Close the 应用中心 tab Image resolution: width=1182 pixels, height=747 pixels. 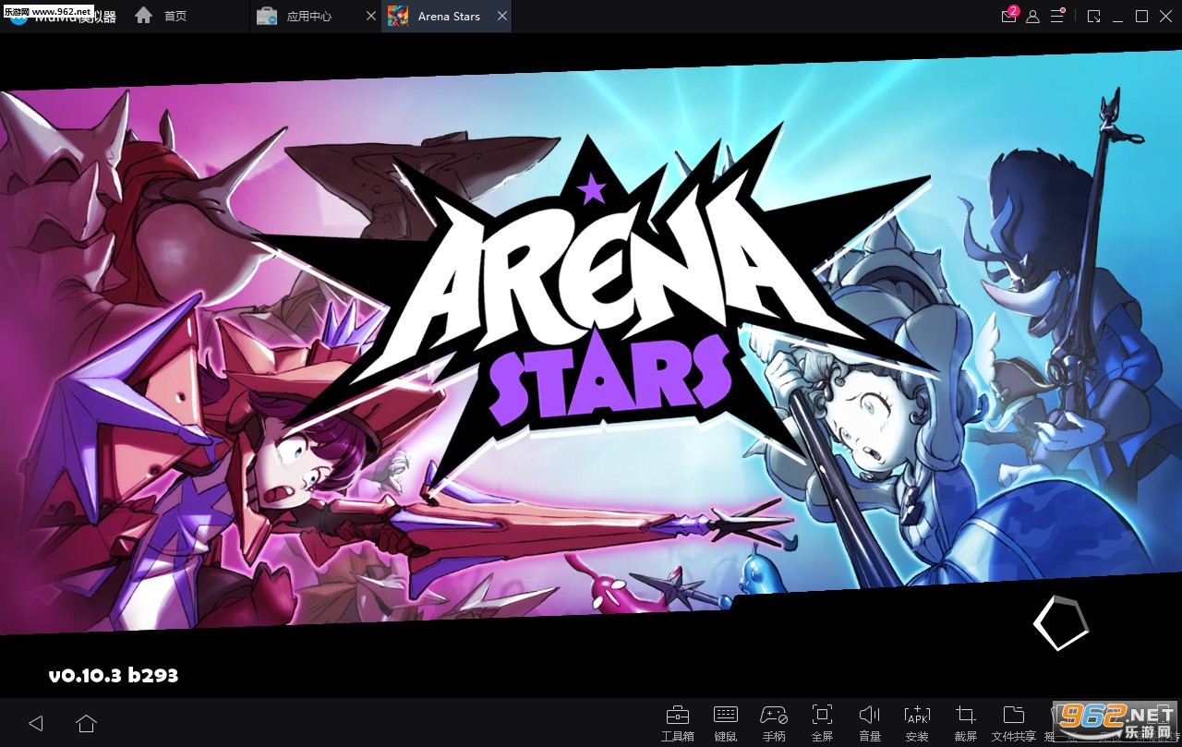point(371,17)
